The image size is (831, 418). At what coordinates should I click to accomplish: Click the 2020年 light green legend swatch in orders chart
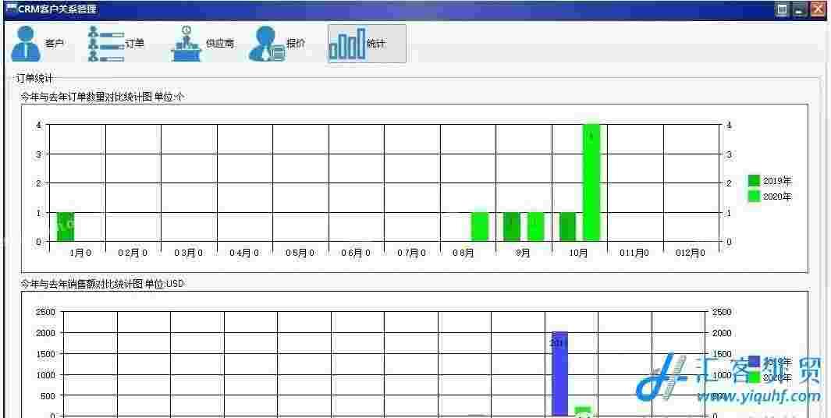[x=754, y=197]
